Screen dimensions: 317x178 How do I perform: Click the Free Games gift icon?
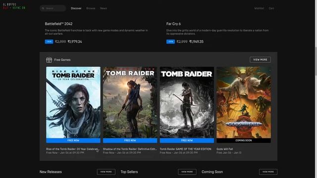point(49,60)
